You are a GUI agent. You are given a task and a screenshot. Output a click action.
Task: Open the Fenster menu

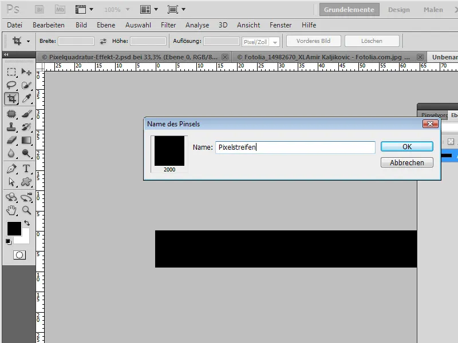[x=281, y=25]
